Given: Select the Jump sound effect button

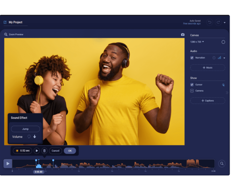Looking at the screenshot, I should (x=25, y=129).
